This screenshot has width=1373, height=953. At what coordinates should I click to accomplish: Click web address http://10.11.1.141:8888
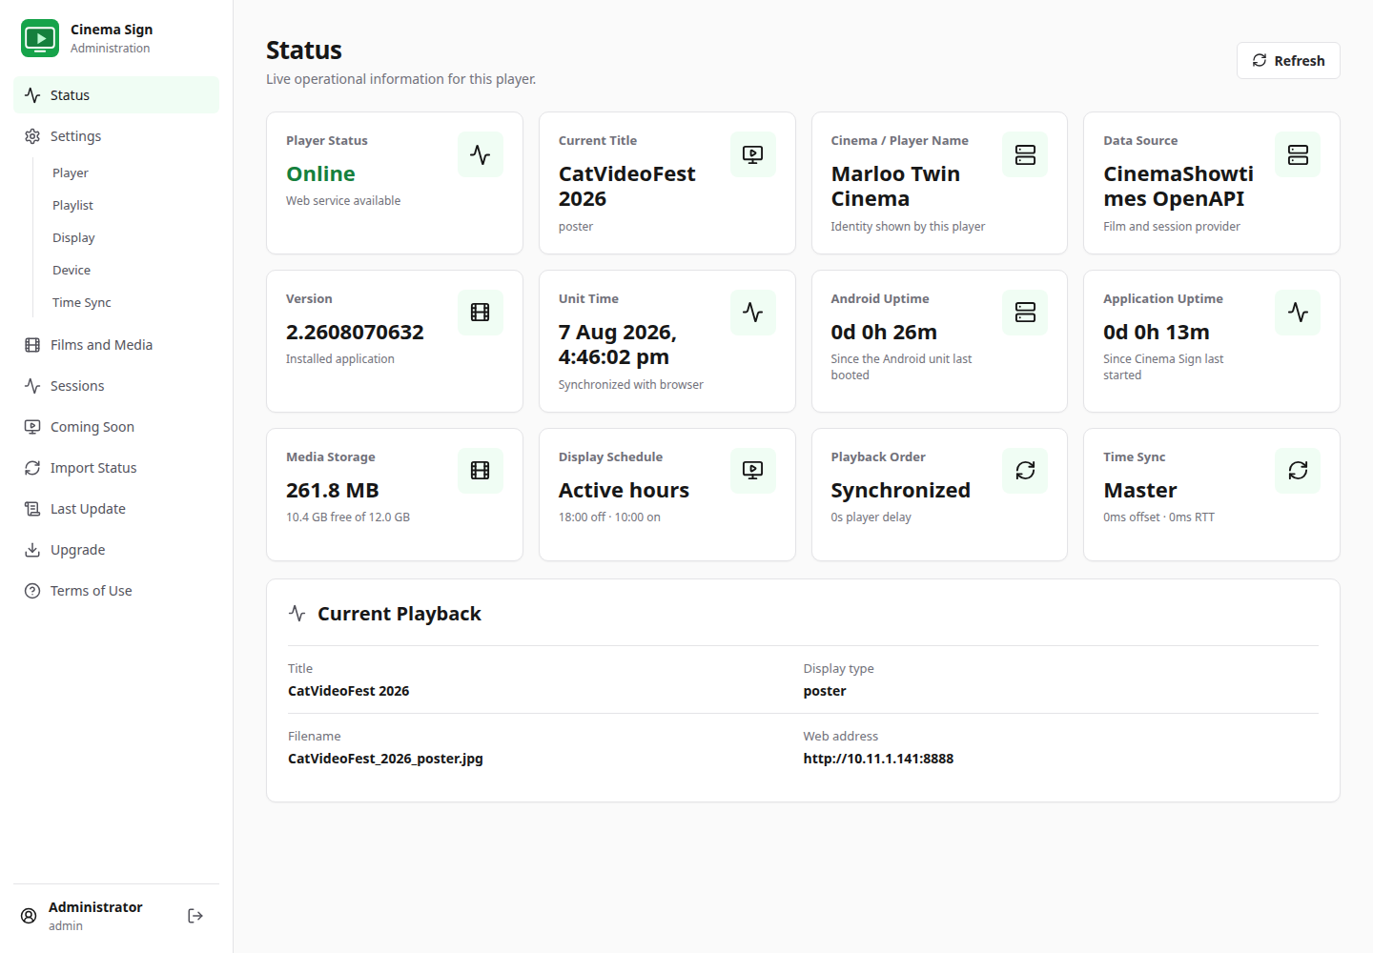[x=878, y=759]
